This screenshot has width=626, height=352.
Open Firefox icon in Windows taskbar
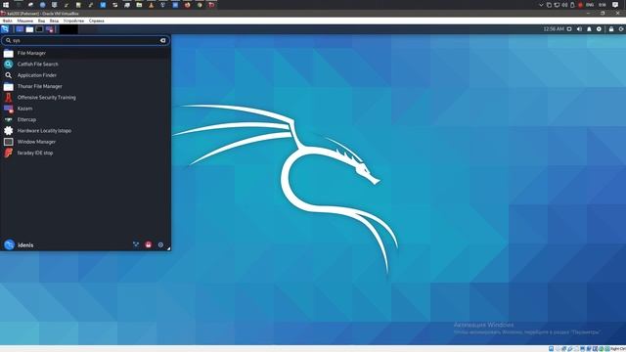187,5
